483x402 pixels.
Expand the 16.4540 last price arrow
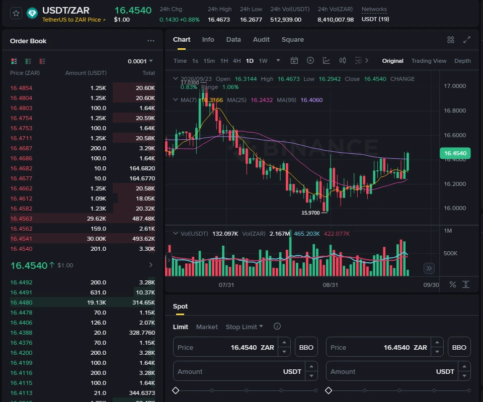point(150,265)
